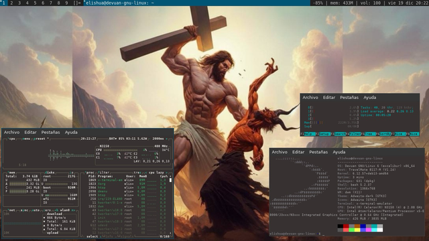Screen dimensions: 429x241
Task: Decrease the 2000ms update interval with minus
Action: coord(149,139)
